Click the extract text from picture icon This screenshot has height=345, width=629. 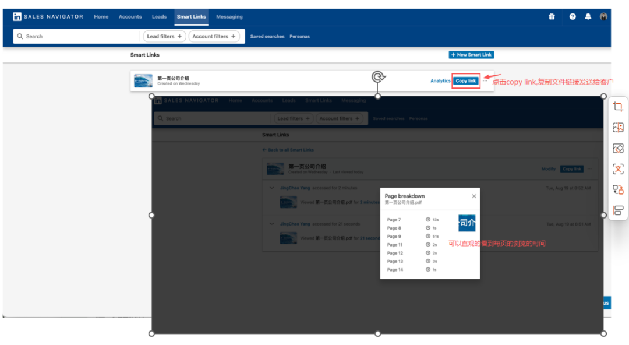(x=618, y=169)
